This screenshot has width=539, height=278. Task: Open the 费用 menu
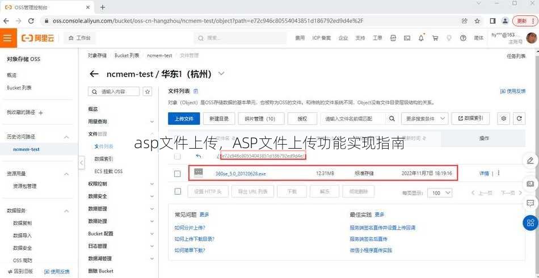click(300, 38)
